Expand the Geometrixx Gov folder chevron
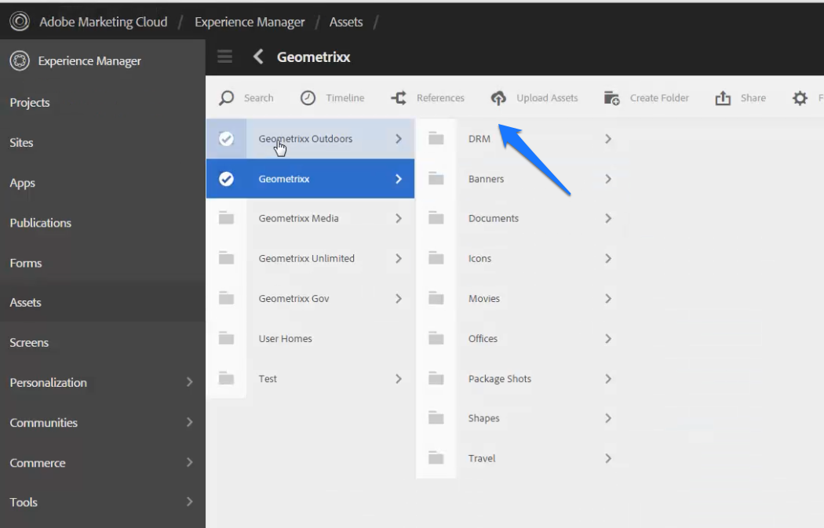The height and width of the screenshot is (528, 824). pos(399,298)
